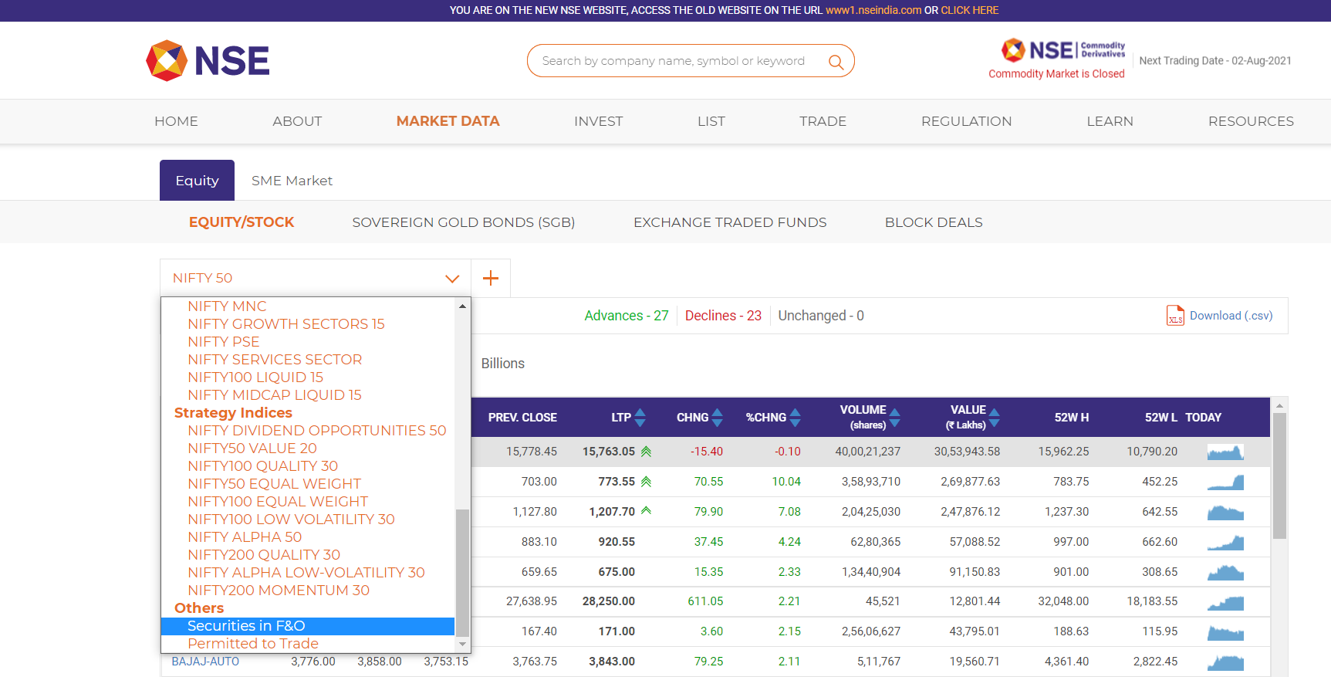
Task: Open the BLOCK DEALS sub-tab
Action: [x=934, y=222]
